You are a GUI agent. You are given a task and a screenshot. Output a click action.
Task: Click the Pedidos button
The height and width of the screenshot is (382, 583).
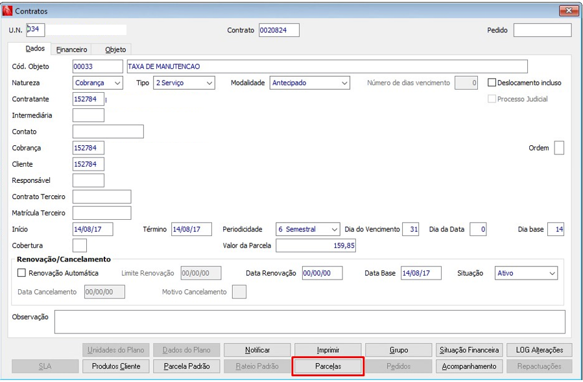click(399, 366)
